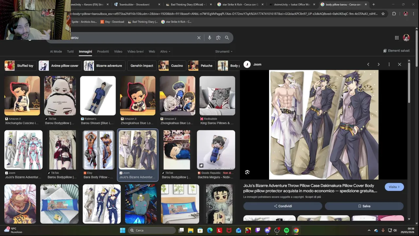
Task: Open the three-dot menu in preview panel
Action: (x=389, y=65)
